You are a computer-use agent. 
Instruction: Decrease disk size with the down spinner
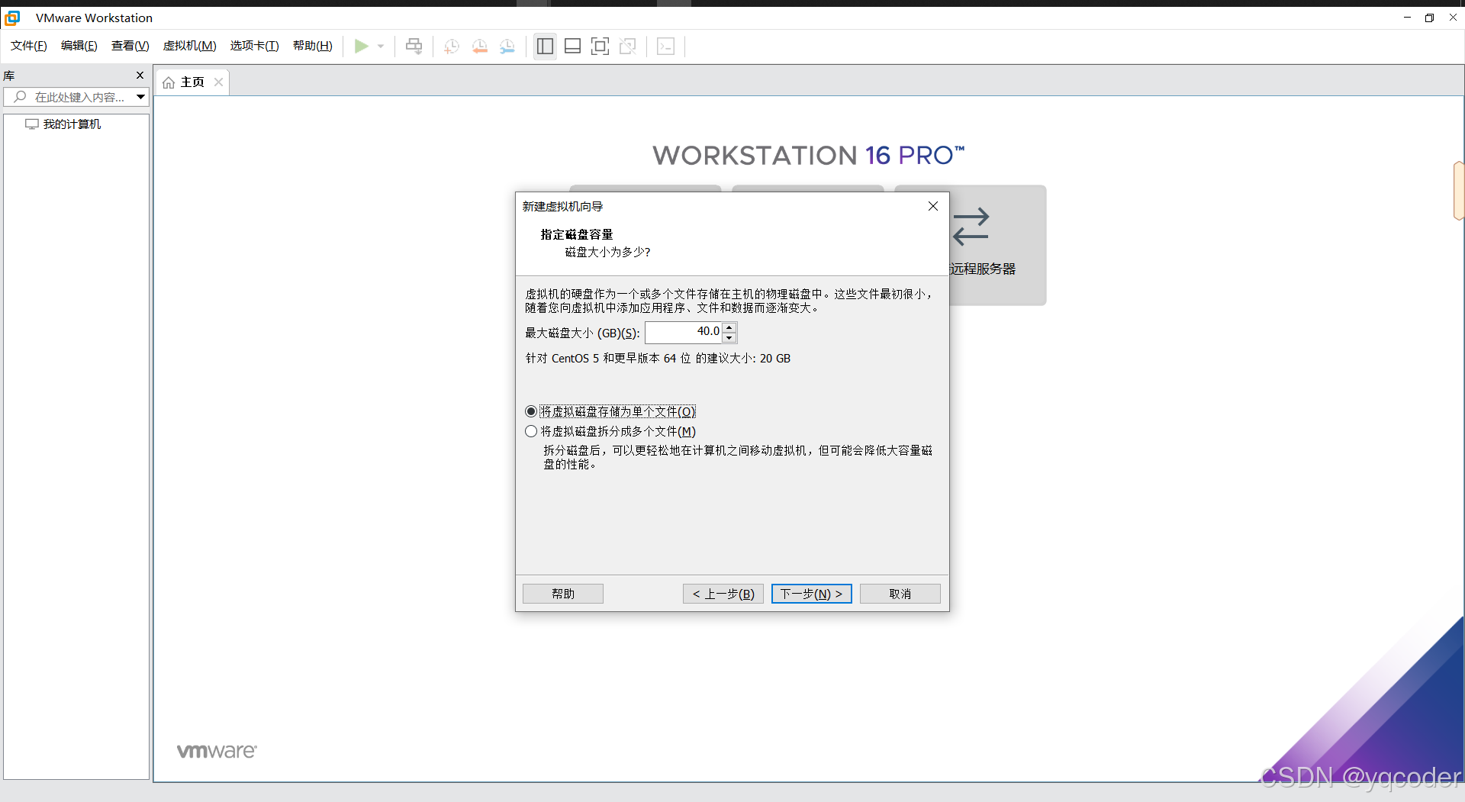point(729,337)
